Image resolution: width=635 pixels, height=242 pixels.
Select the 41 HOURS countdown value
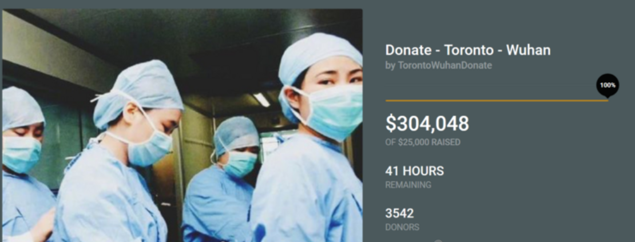point(414,171)
